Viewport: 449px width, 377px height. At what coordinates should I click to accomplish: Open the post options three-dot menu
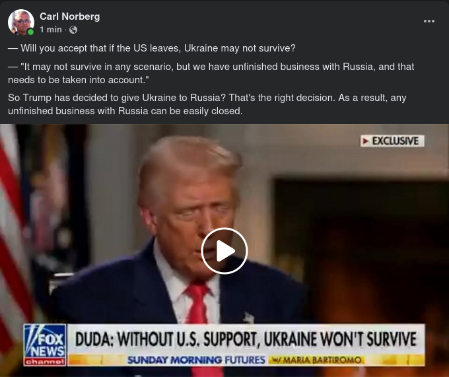429,21
